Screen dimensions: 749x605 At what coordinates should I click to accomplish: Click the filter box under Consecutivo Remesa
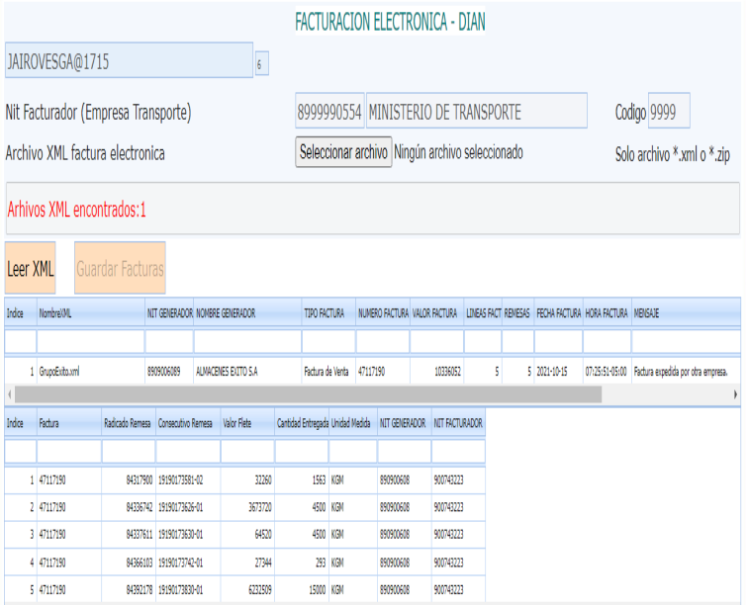click(188, 451)
